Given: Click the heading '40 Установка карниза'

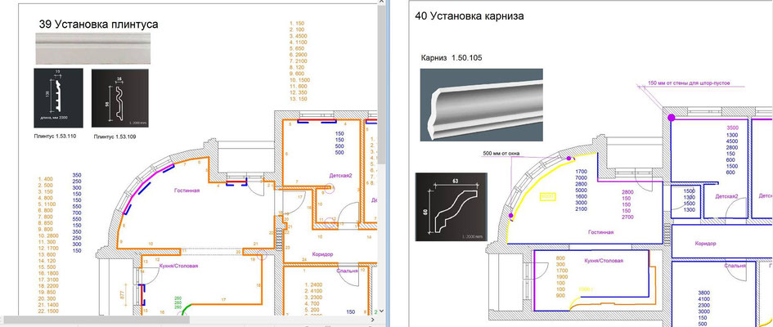Looking at the screenshot, I should [470, 16].
